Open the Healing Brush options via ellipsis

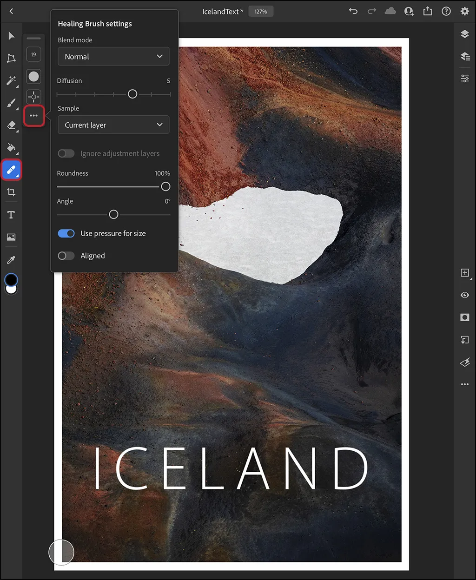tap(33, 116)
